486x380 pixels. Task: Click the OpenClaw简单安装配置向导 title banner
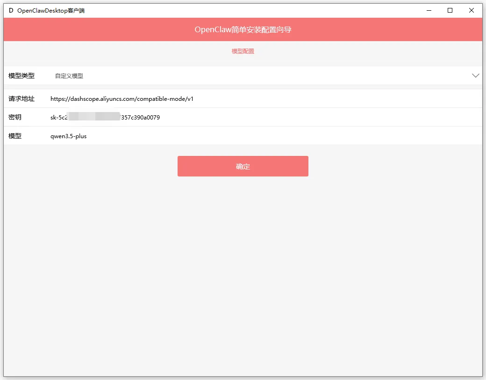[243, 29]
